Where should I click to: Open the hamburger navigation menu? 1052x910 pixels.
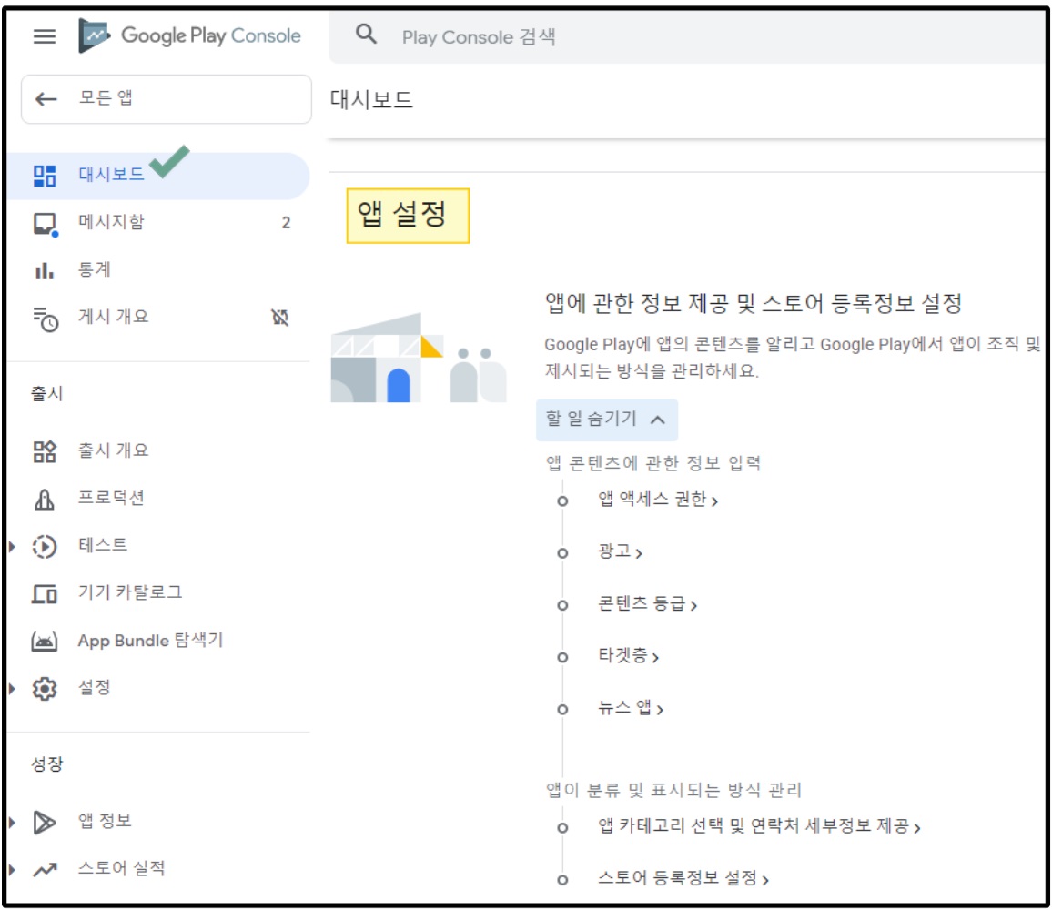tap(45, 36)
